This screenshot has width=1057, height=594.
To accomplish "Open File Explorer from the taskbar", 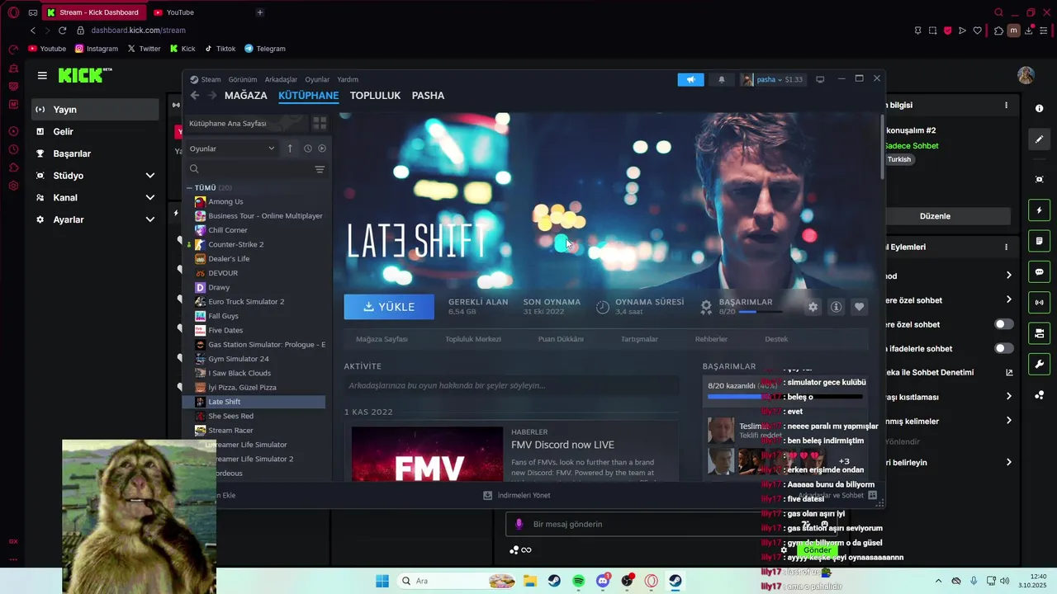I will (529, 581).
